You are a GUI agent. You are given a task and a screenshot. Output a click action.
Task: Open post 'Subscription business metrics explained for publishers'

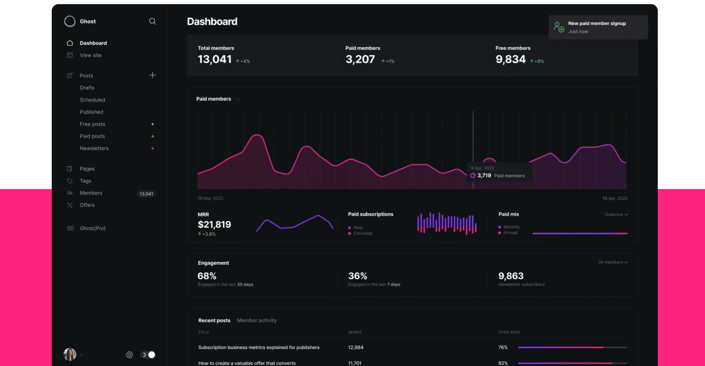(259, 347)
